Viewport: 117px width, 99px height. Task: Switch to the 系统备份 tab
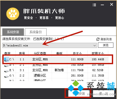tap(36, 32)
